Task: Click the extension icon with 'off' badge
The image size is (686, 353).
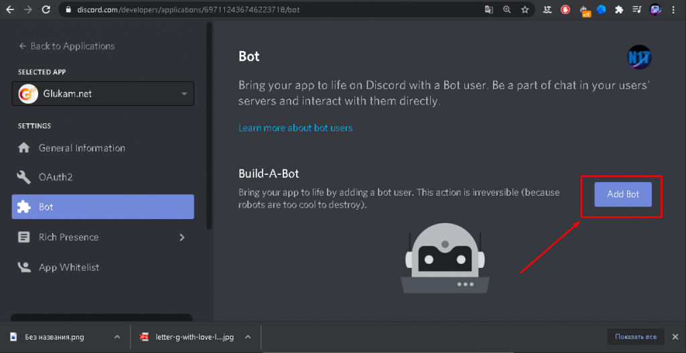Action: click(x=584, y=10)
